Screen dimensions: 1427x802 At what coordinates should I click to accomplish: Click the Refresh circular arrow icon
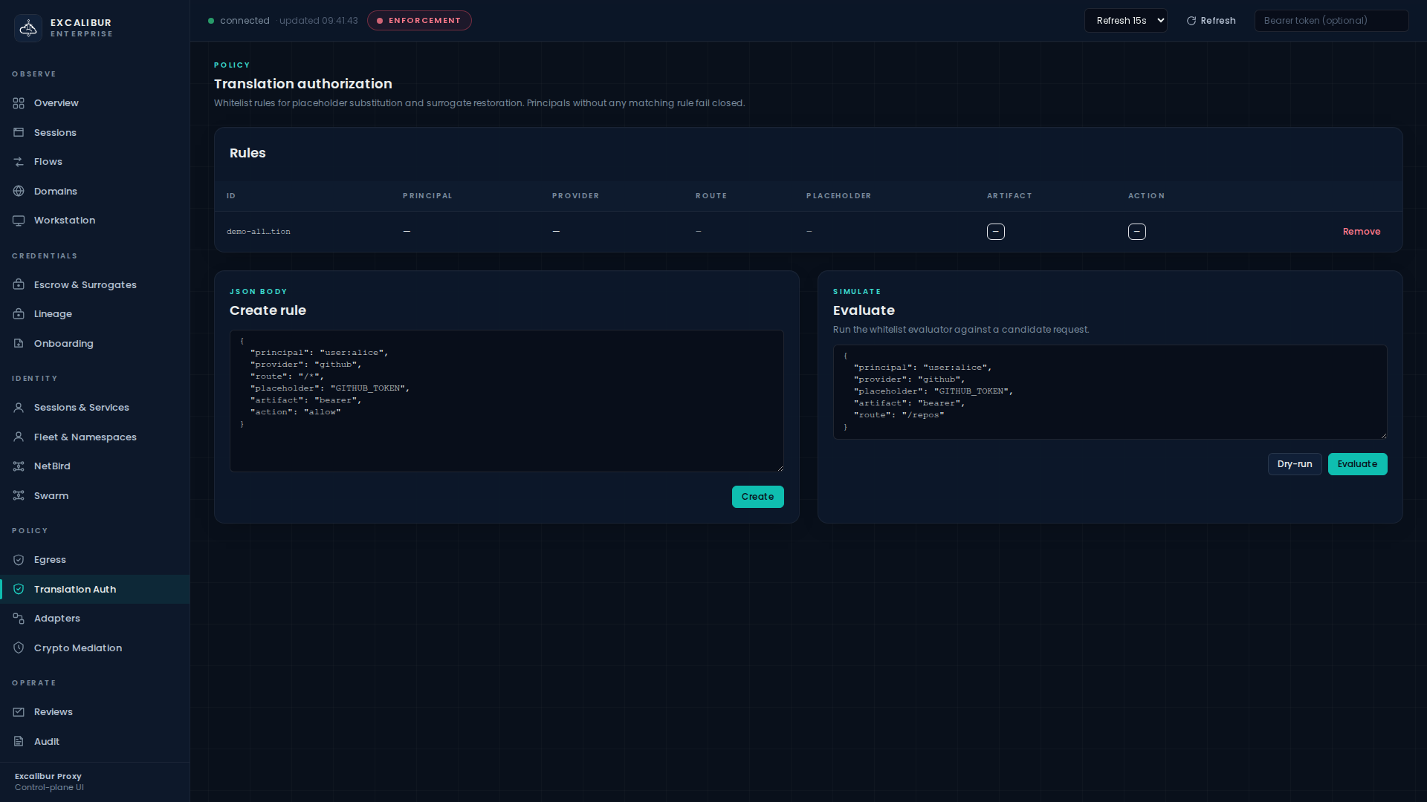1191,21
